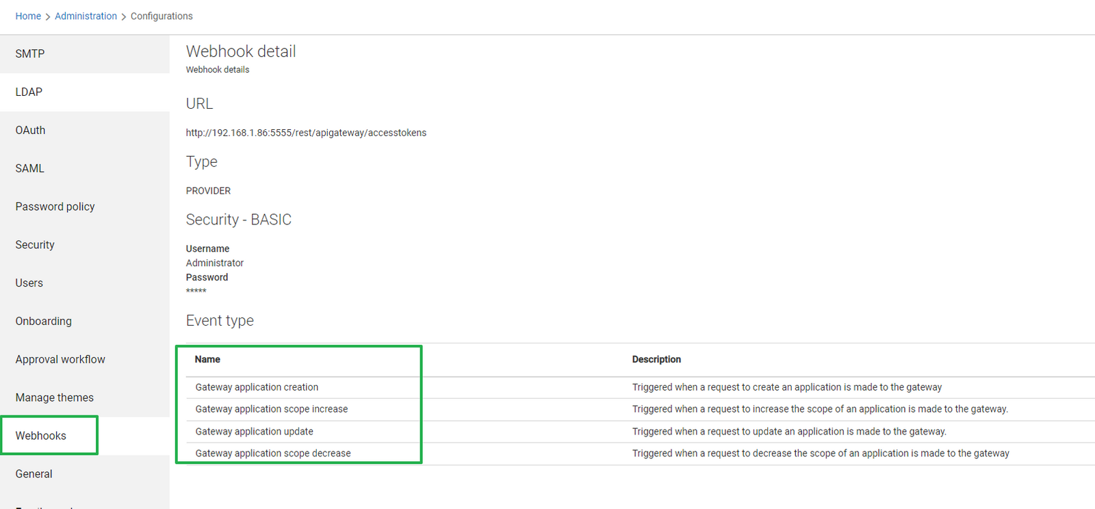This screenshot has width=1095, height=509.
Task: Go to the Users configuration tab
Action: coord(29,283)
